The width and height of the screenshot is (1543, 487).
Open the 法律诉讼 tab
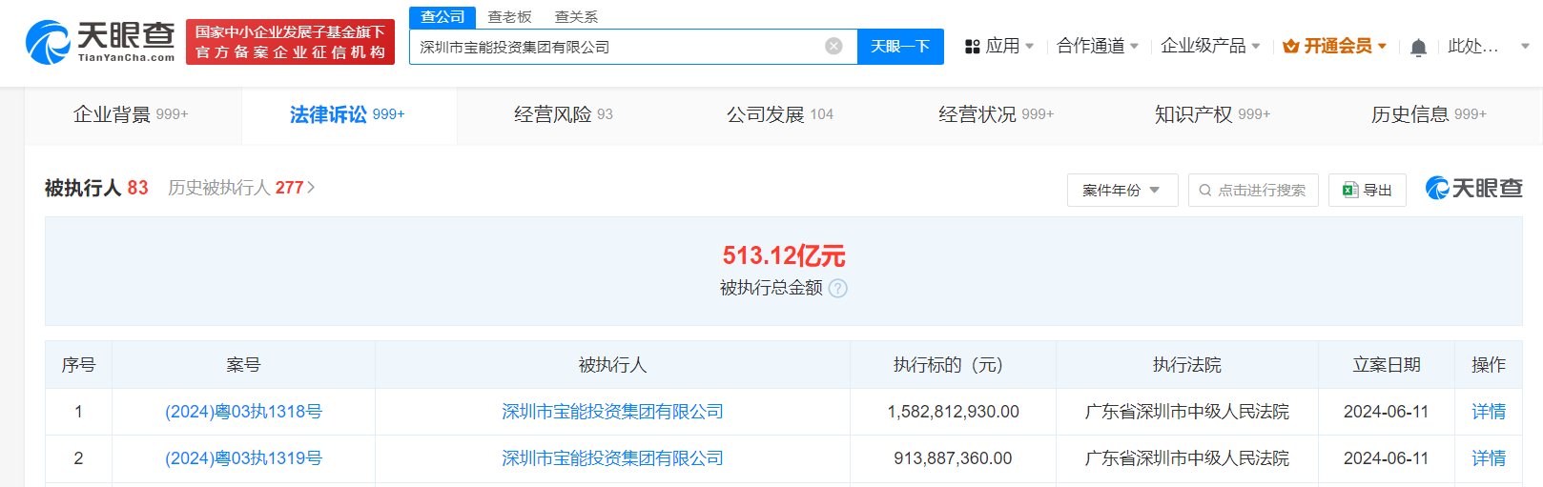pos(348,114)
